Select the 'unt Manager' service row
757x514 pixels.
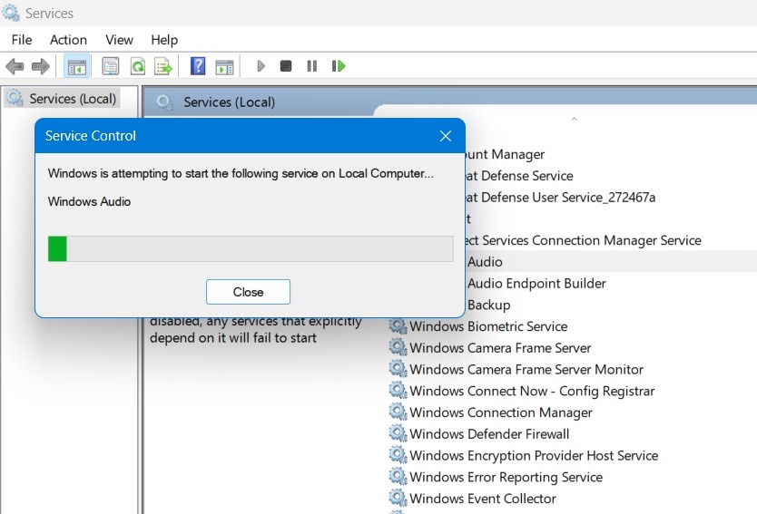pyautogui.click(x=505, y=154)
